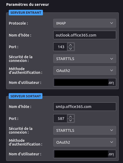Open outgoing Sécurité de la connexion STARTTLS dropdown
Viewport: 123px width, 163px height.
coord(85,130)
